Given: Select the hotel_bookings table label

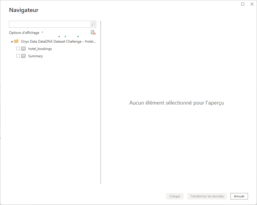Looking at the screenshot, I should point(40,48).
